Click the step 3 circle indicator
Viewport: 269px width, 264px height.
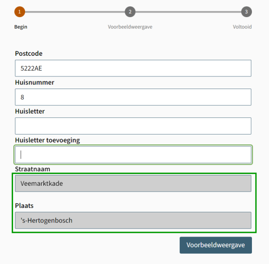click(x=246, y=12)
